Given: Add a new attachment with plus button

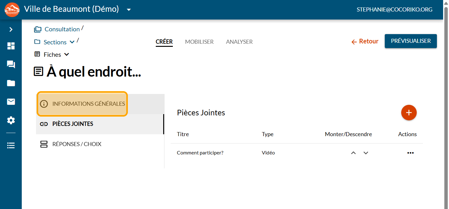Looking at the screenshot, I should pyautogui.click(x=409, y=113).
